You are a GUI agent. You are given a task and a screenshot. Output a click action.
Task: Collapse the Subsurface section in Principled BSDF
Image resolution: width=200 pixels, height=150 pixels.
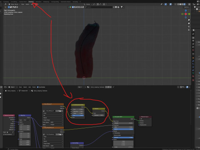click(x=117, y=133)
